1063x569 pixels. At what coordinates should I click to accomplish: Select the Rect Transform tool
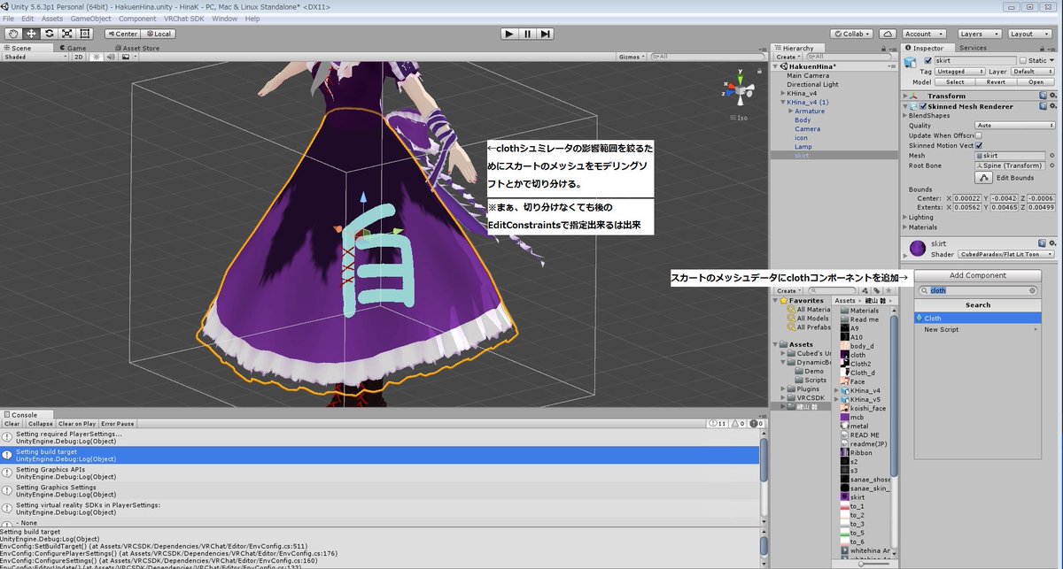pos(84,34)
